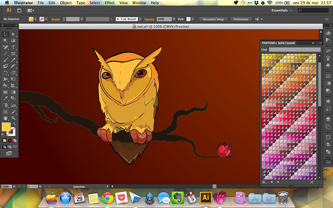The width and height of the screenshot is (333, 208).
Task: Click the Document Setup button
Action: [x=213, y=19]
